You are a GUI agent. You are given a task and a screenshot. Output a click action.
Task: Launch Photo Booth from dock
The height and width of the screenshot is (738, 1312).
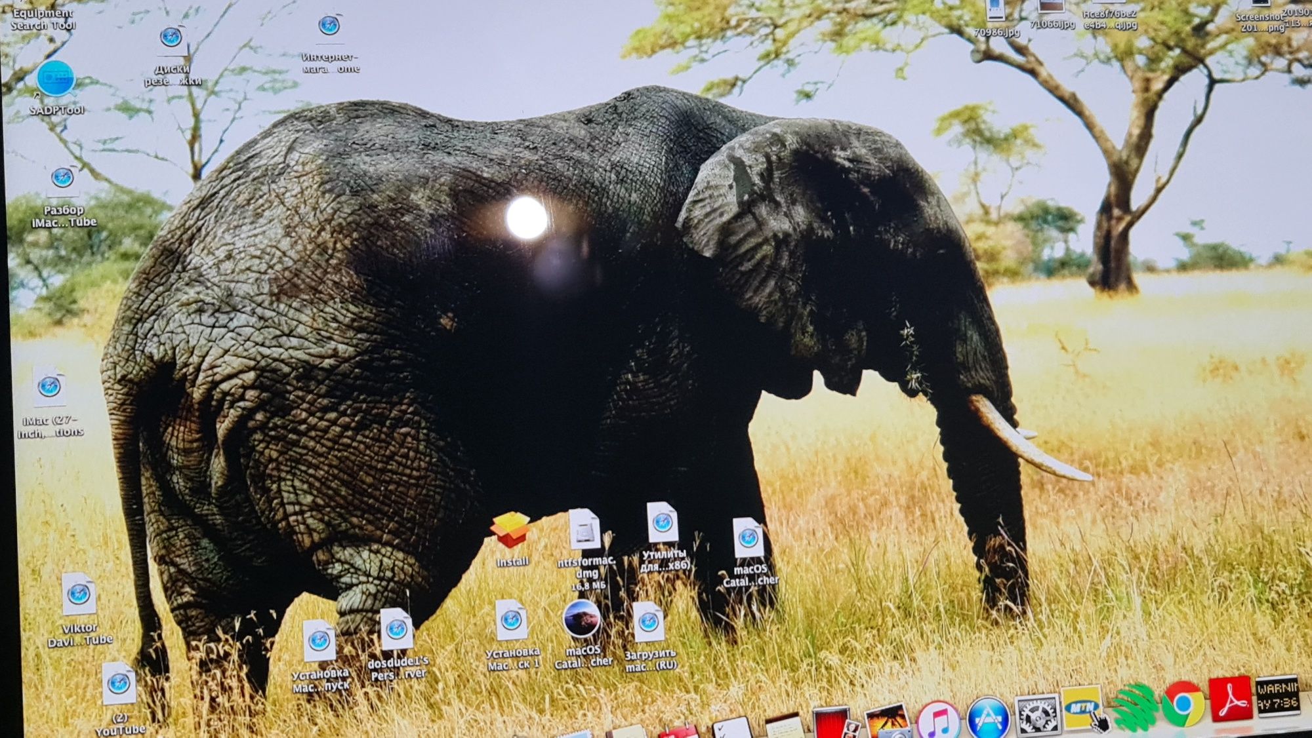832,722
